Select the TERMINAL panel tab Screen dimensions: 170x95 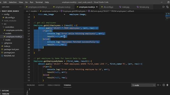pos(67,85)
